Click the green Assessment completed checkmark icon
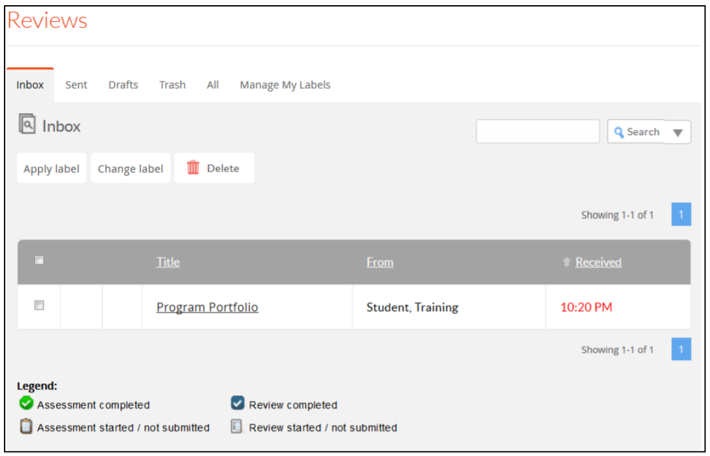 [26, 404]
